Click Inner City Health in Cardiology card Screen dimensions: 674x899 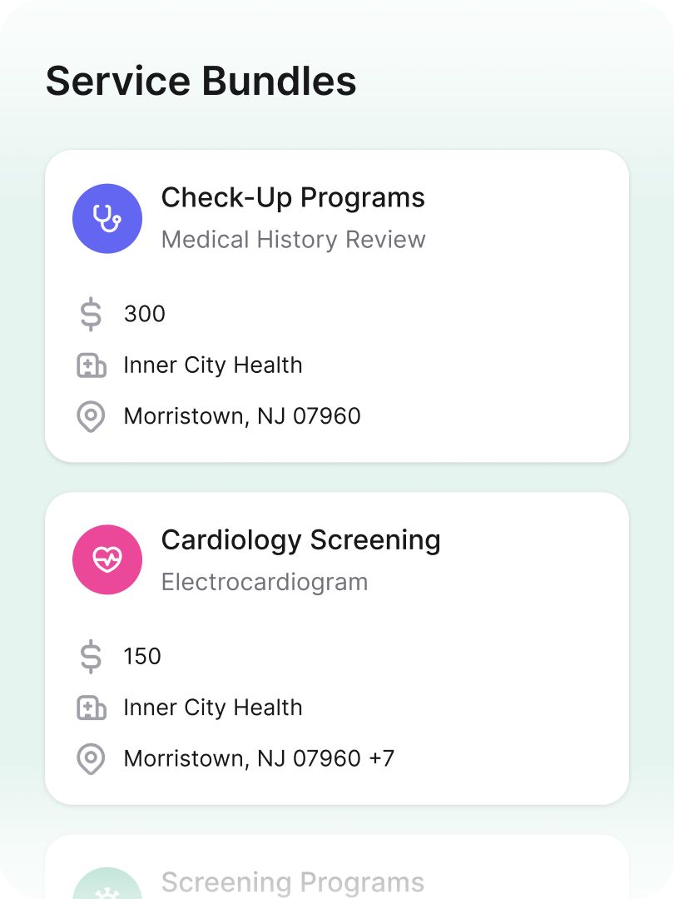(213, 708)
